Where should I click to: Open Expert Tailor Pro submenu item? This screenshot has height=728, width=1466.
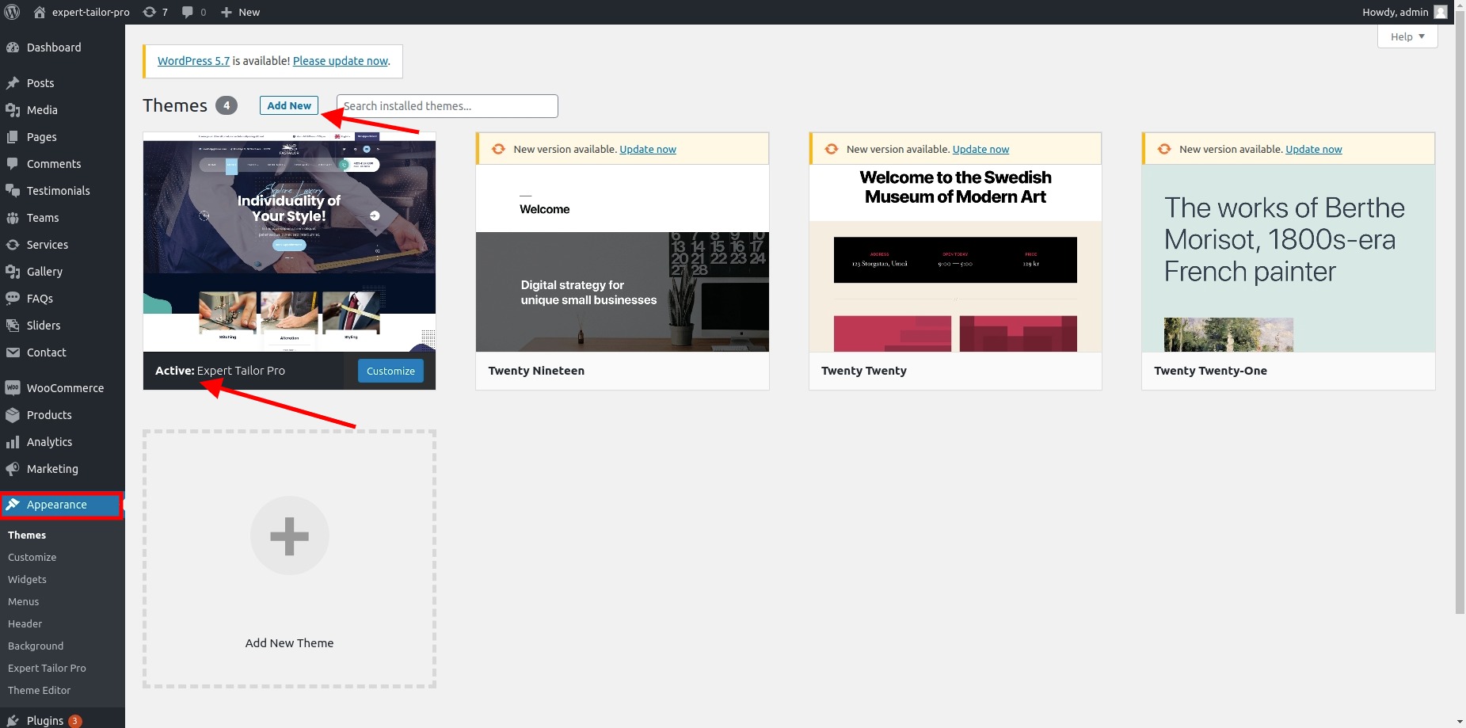48,669
